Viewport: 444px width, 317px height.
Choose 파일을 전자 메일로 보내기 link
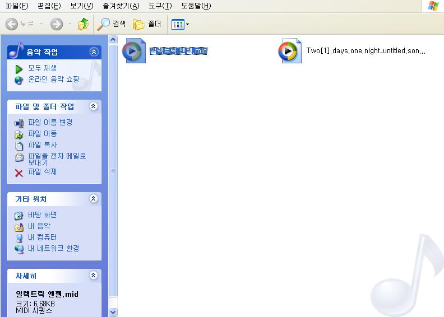click(57, 159)
